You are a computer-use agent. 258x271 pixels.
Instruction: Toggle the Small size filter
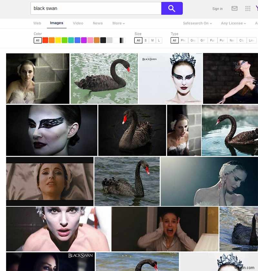coord(145,40)
